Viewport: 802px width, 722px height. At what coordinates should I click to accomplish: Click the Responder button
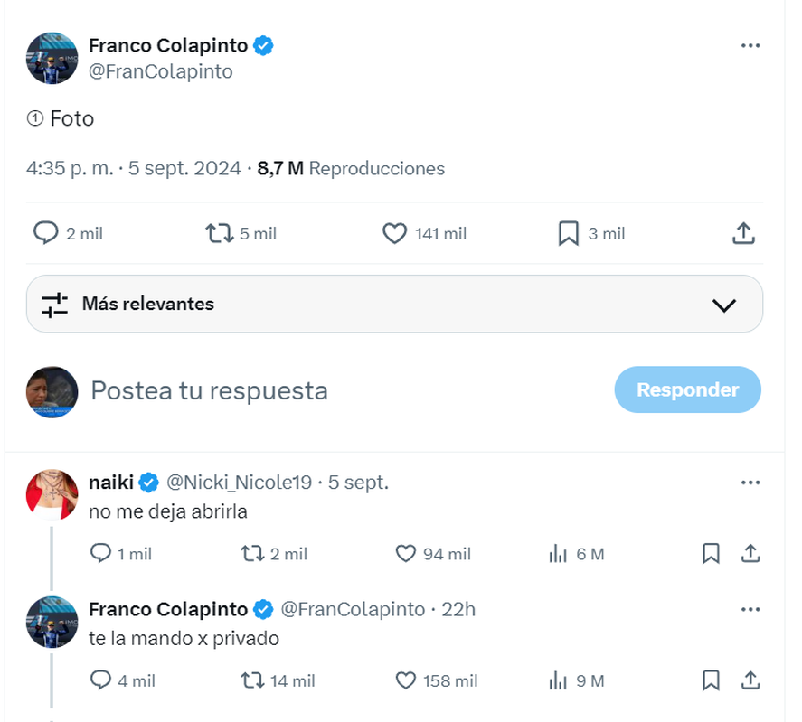pos(687,390)
